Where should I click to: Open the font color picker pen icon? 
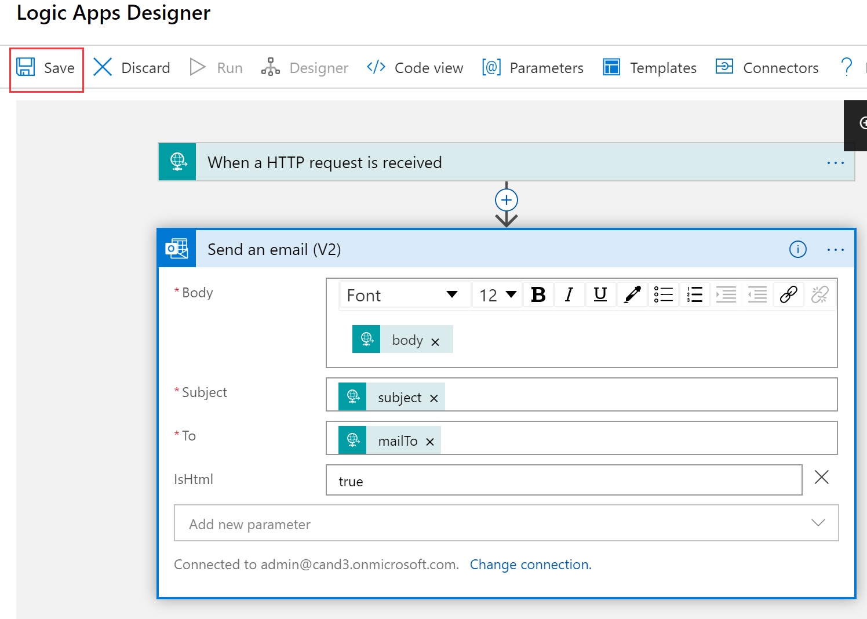(632, 295)
